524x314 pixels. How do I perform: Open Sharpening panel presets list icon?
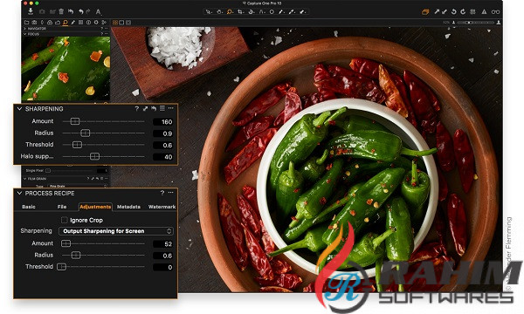(x=162, y=108)
